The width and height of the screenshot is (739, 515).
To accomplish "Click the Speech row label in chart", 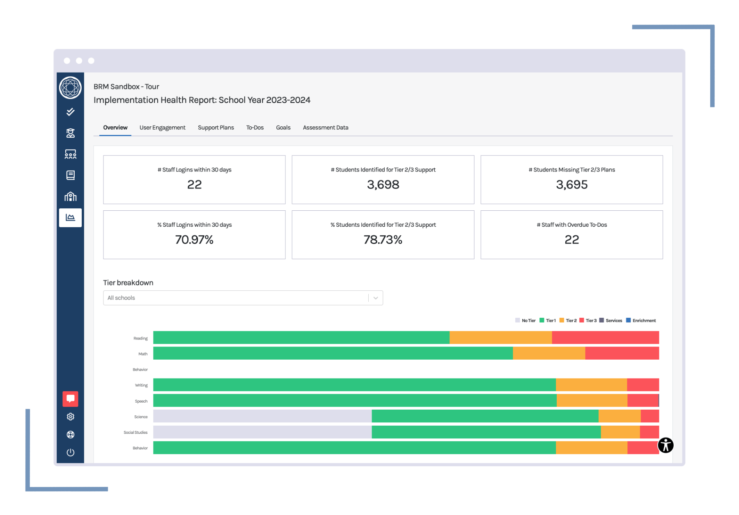I will coord(141,401).
